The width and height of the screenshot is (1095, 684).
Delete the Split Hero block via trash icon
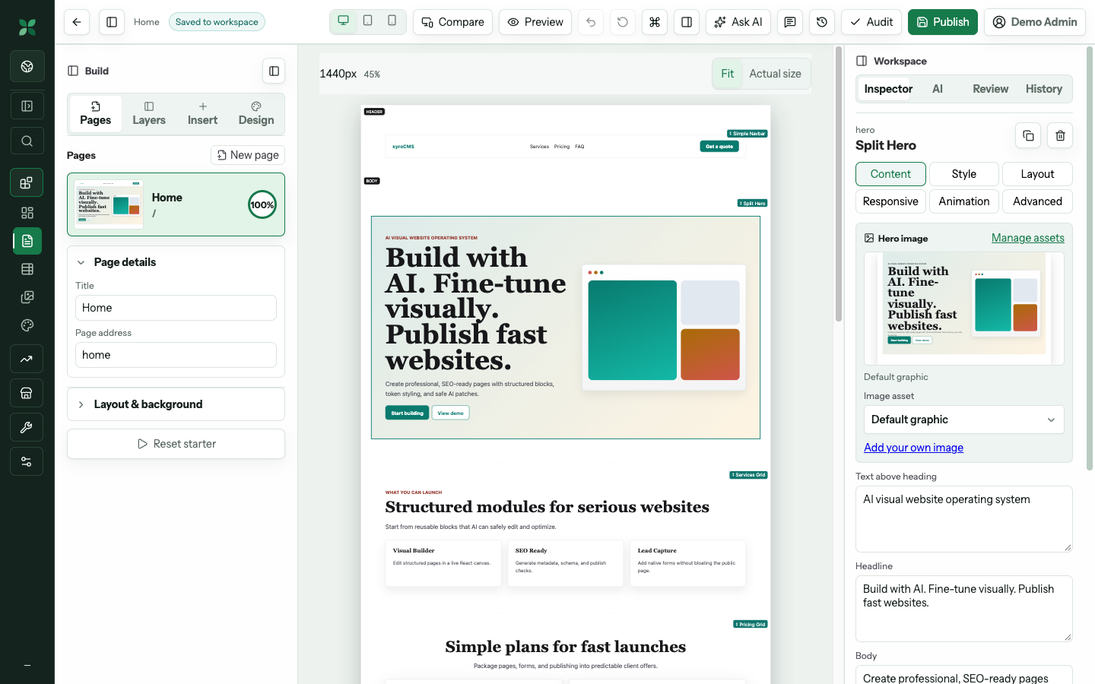click(x=1060, y=136)
